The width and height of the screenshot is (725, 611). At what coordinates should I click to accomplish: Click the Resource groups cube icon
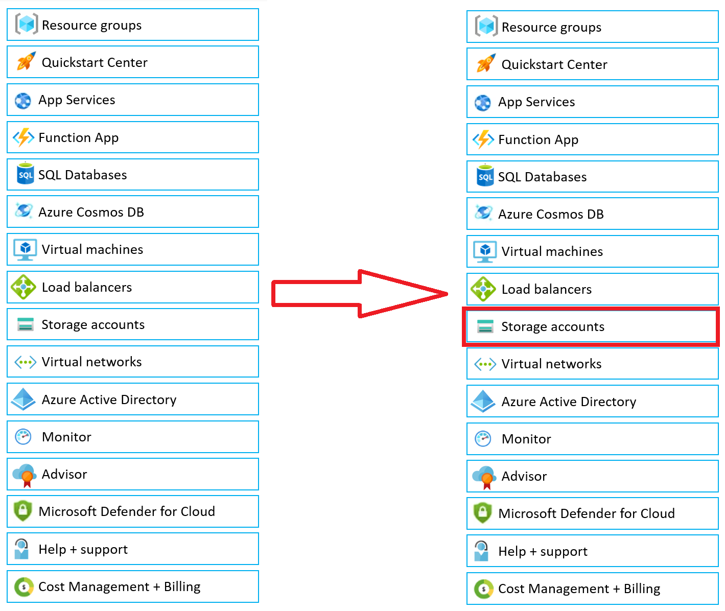click(x=26, y=24)
